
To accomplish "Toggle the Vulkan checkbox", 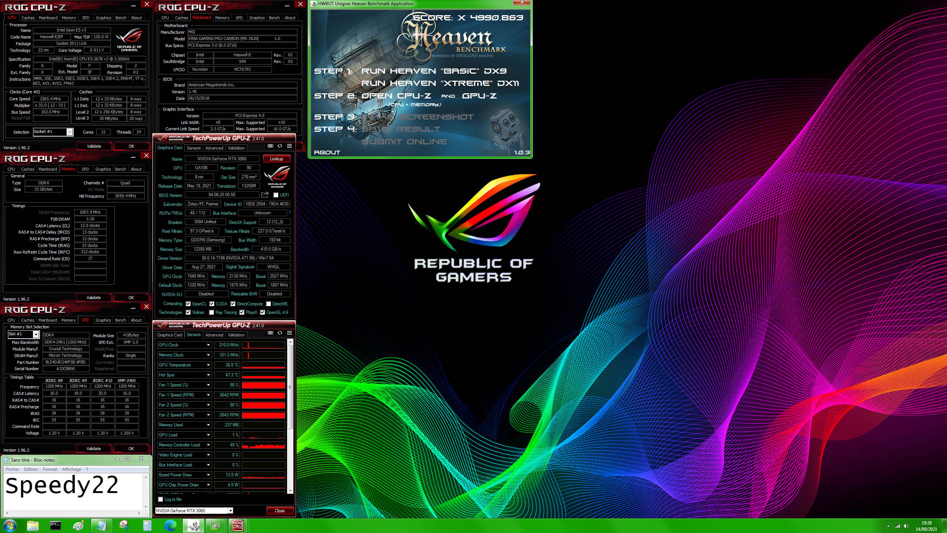I will tap(188, 312).
